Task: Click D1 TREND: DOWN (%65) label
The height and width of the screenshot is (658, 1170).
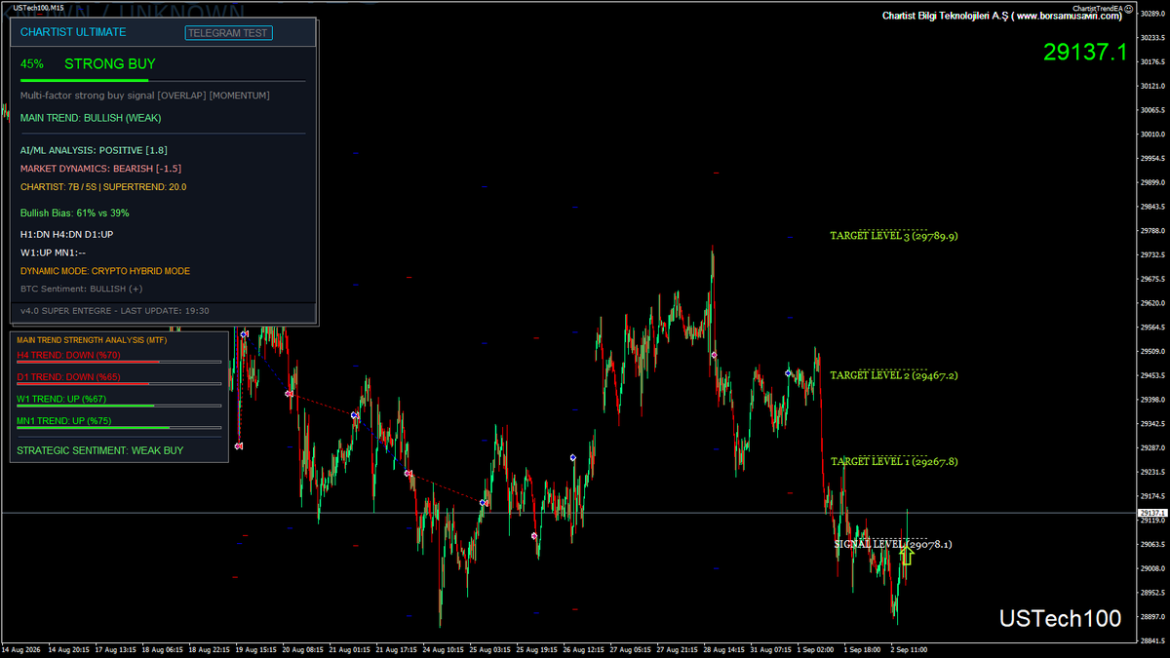Action: coord(68,376)
